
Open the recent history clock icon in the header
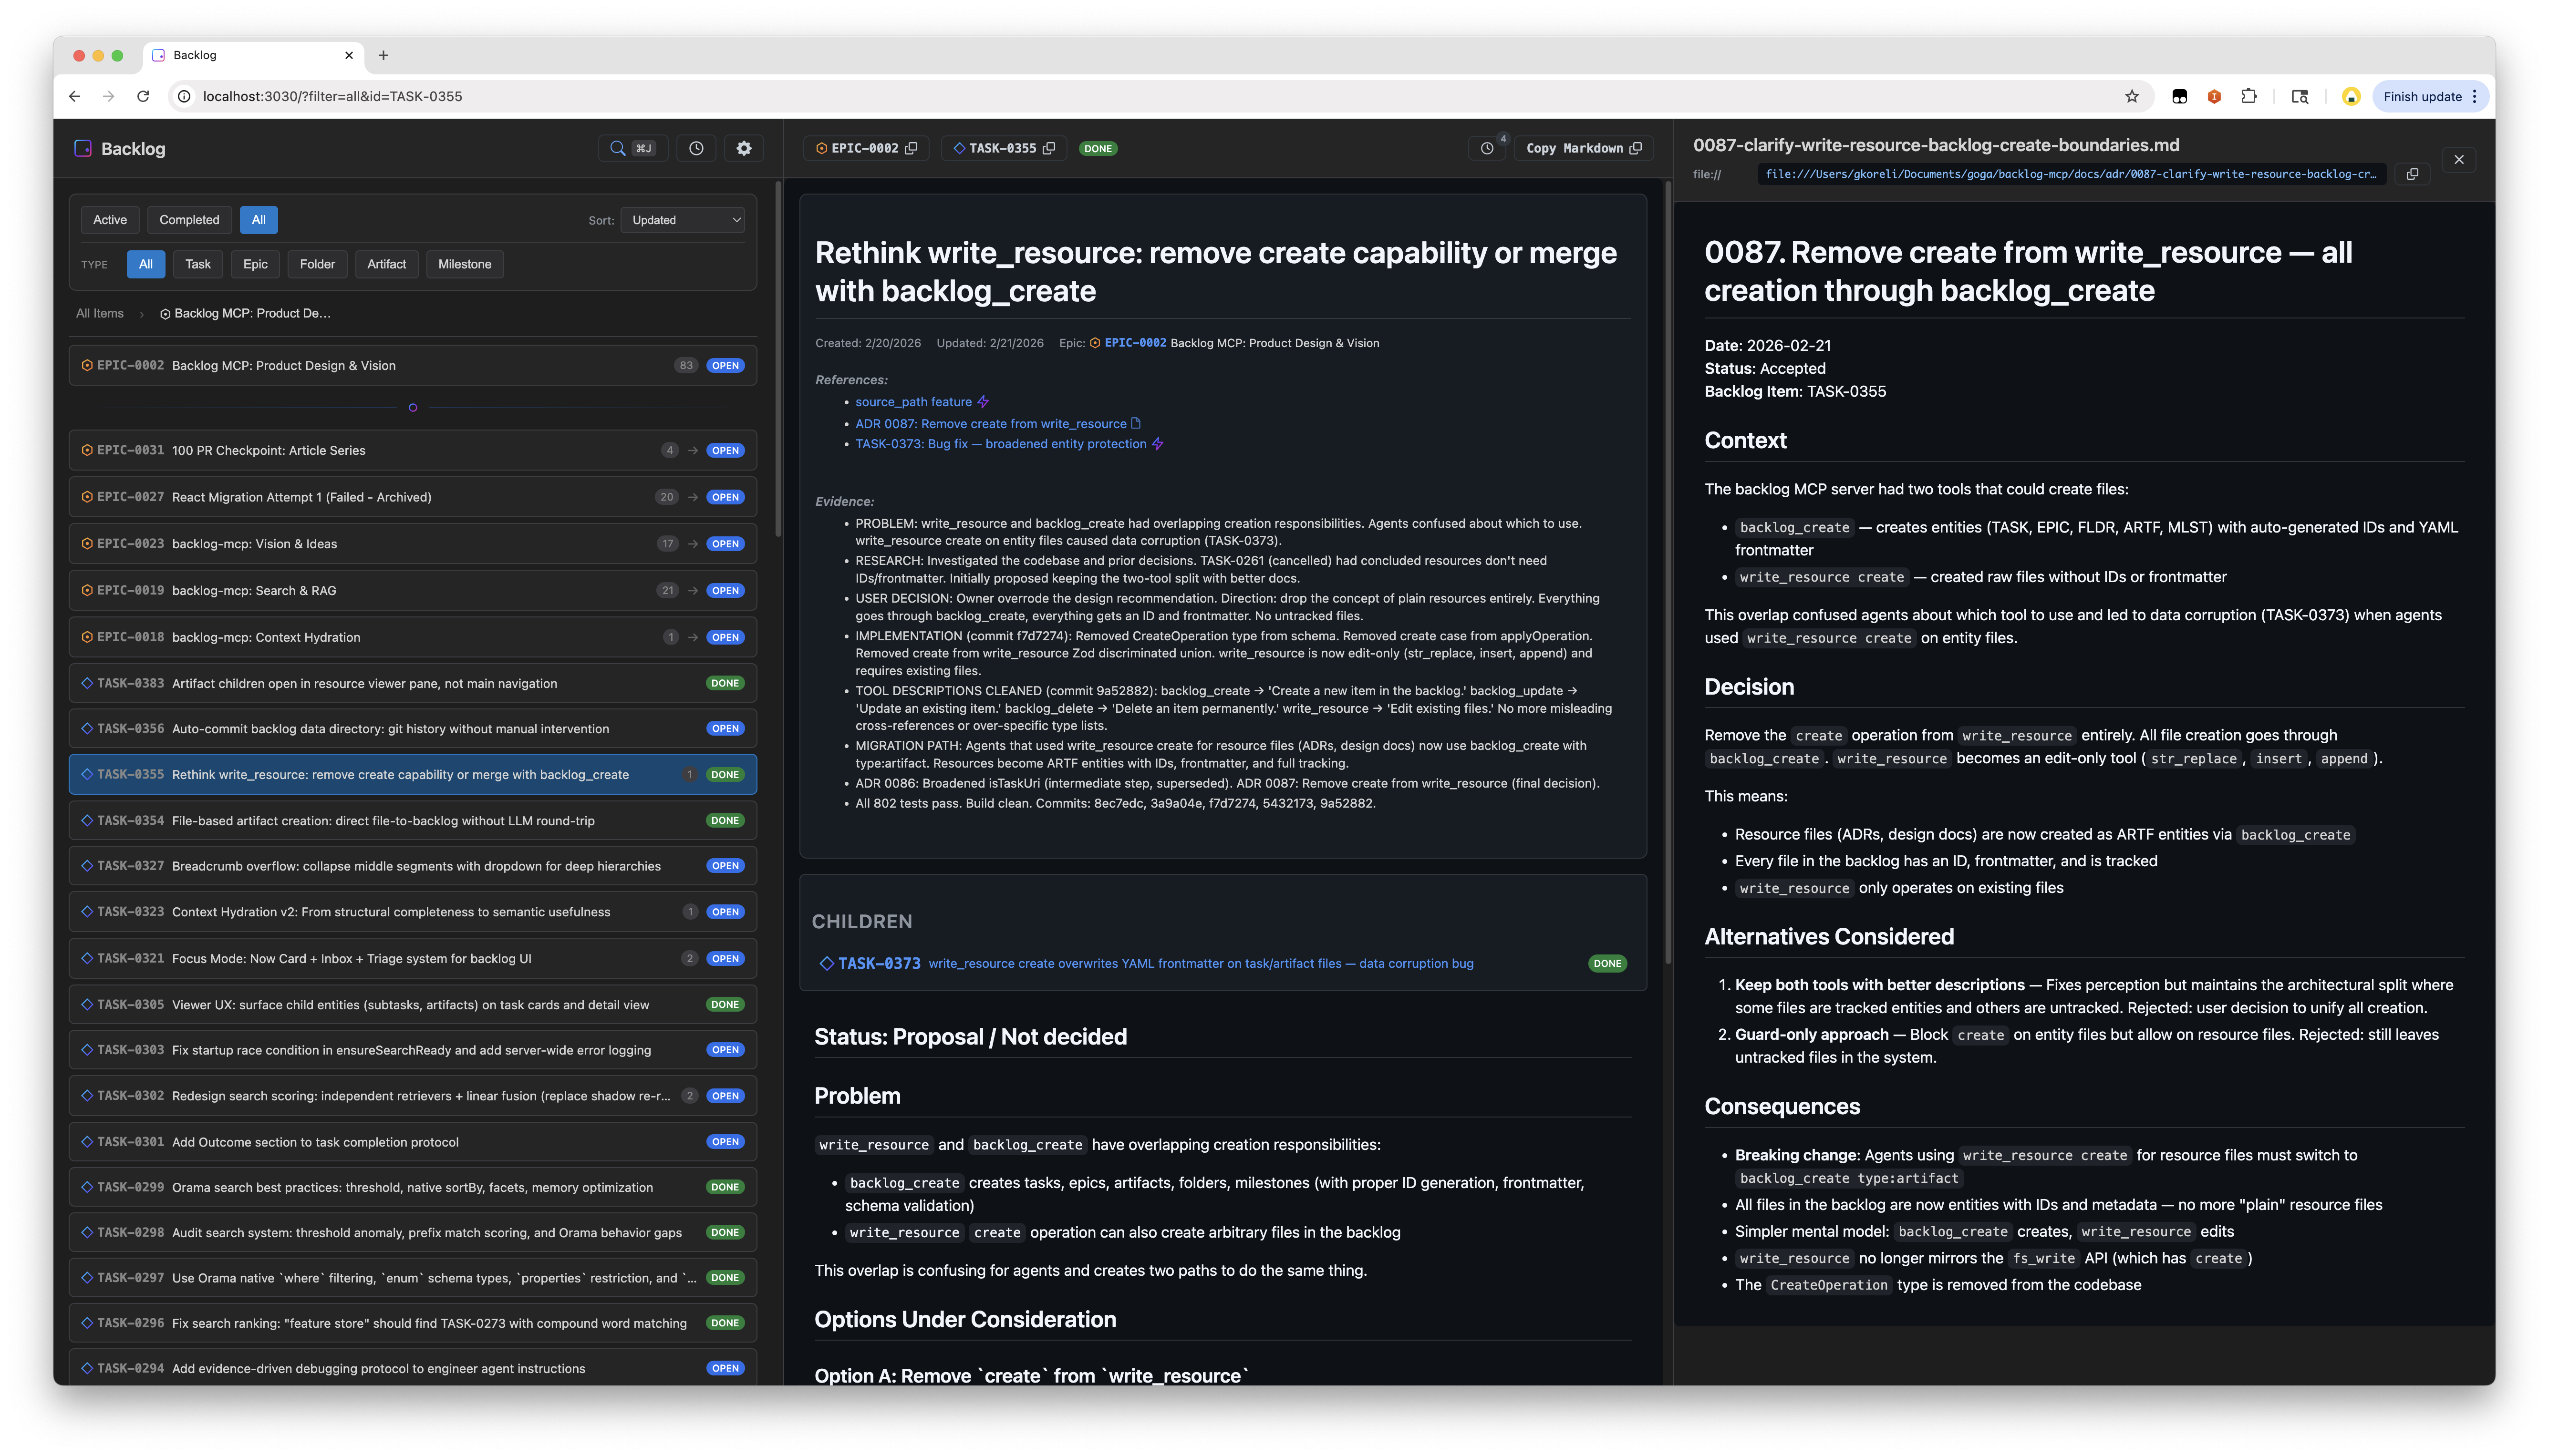697,148
